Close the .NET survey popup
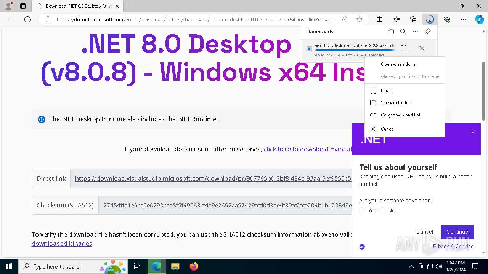The width and height of the screenshot is (488, 274). coord(473,132)
